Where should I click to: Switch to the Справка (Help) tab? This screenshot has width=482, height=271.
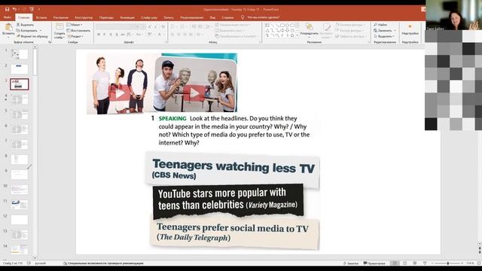(227, 17)
